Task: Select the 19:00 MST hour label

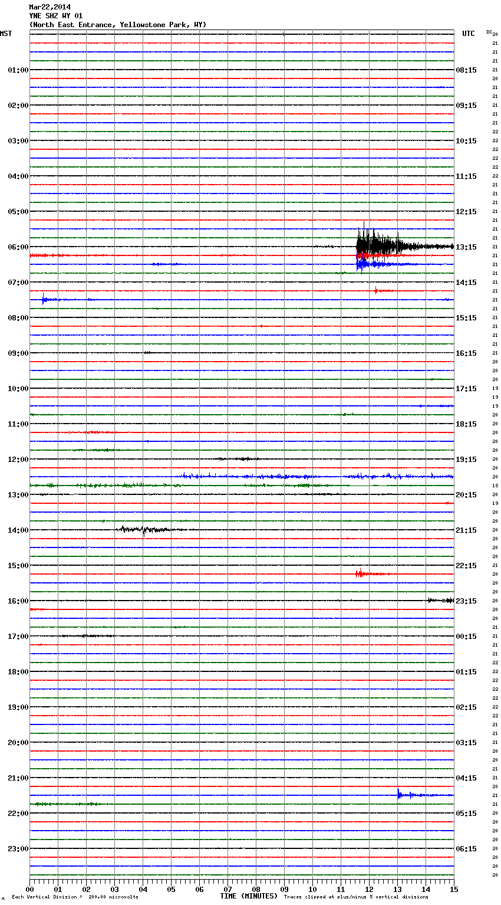Action: (x=18, y=707)
